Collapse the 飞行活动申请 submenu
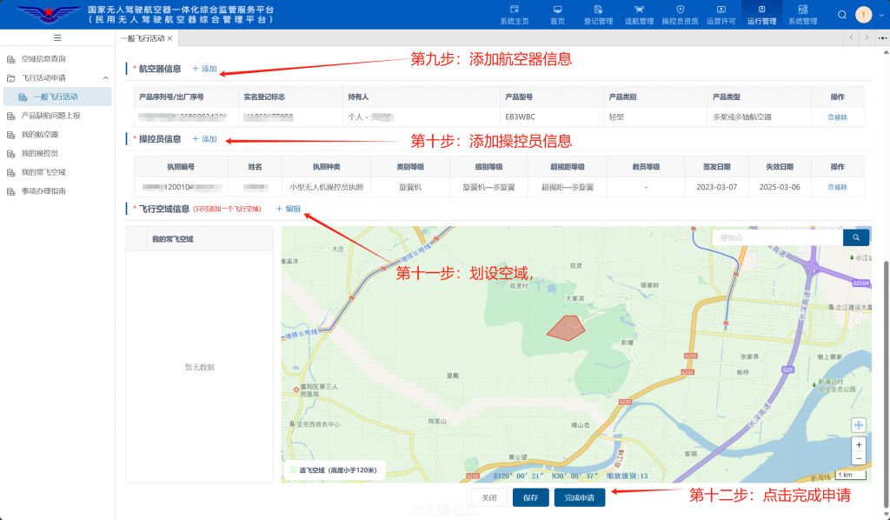Screen dimensions: 890x520 [106, 77]
